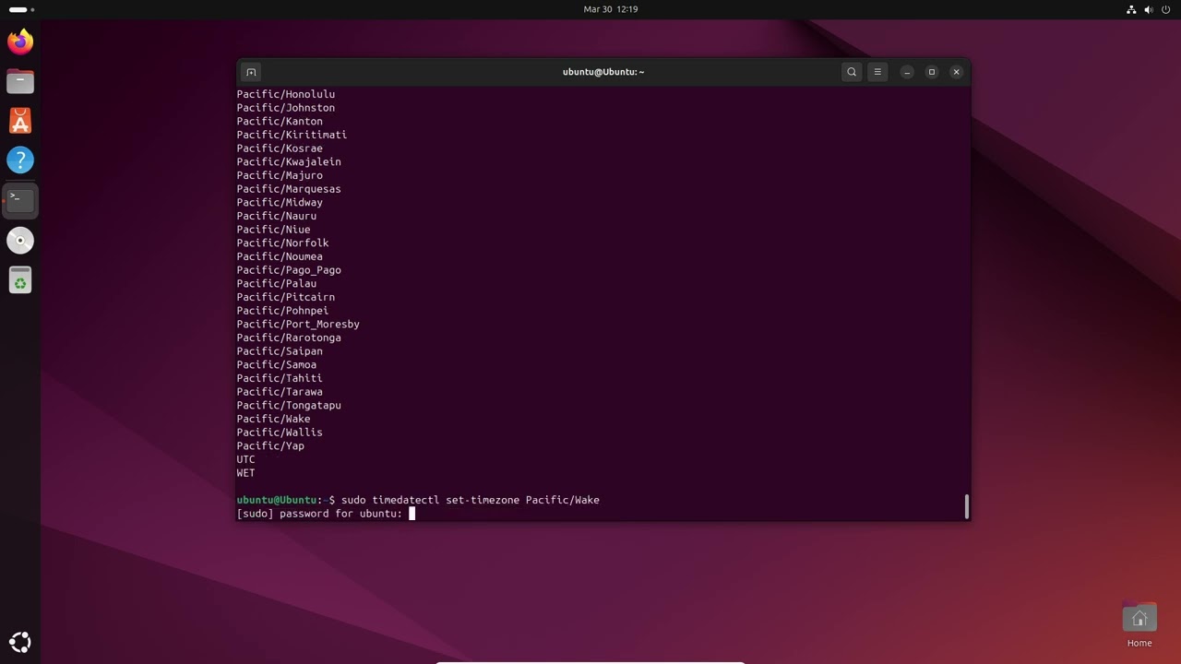Open the Trash in dock
Viewport: 1181px width, 664px height.
[x=20, y=280]
